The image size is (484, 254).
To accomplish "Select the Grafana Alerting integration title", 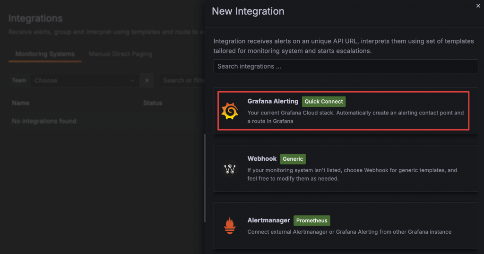I will (x=273, y=101).
